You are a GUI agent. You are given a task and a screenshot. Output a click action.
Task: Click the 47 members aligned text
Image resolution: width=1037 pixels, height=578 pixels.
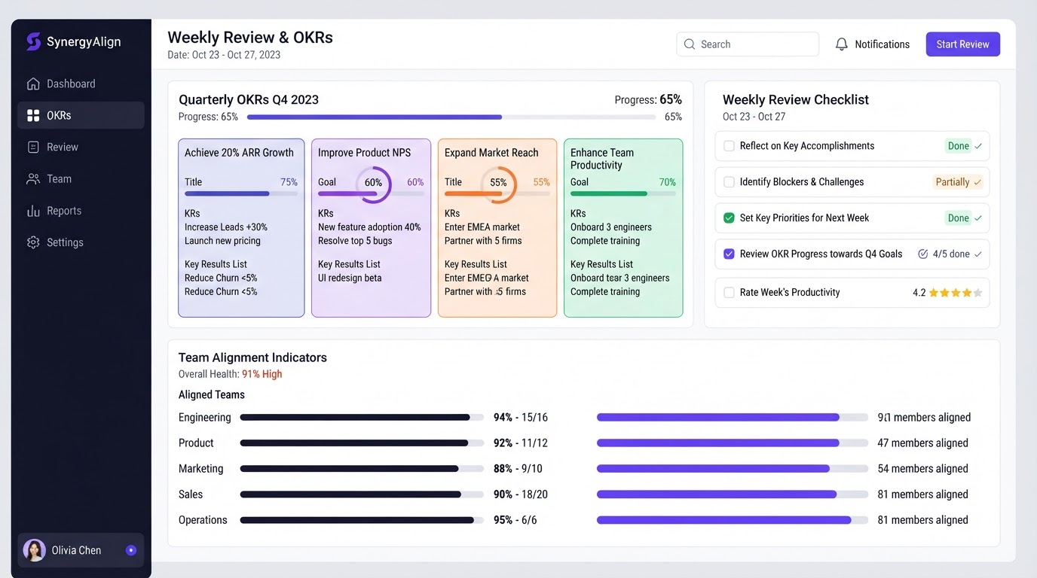(x=922, y=443)
